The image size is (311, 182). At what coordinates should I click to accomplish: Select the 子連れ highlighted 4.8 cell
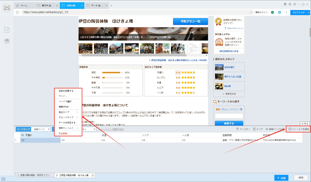pyautogui.click(x=40, y=140)
